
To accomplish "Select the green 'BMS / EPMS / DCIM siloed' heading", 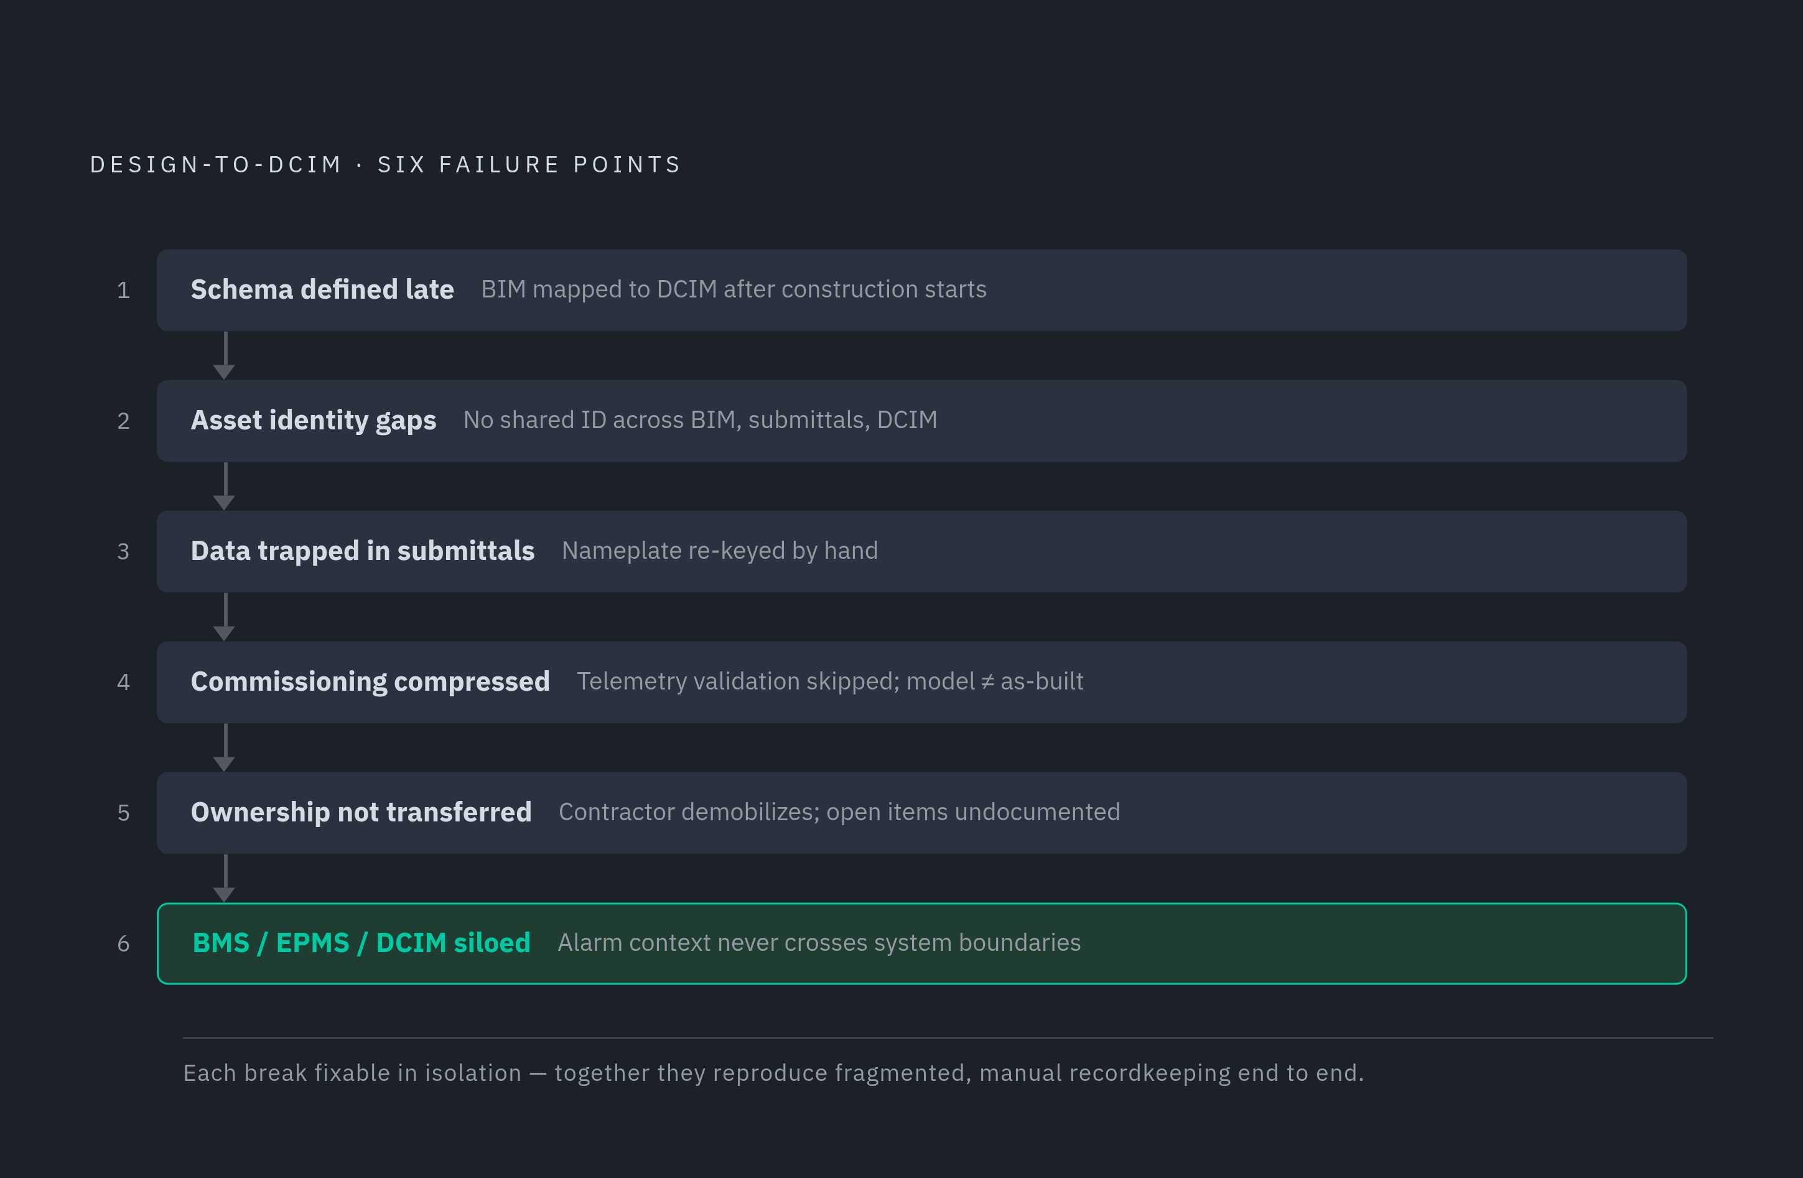I will pos(361,943).
